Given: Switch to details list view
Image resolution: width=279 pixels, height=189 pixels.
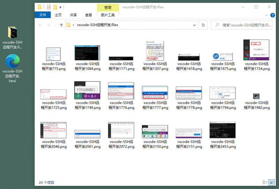Looking at the screenshot, I should point(265,182).
